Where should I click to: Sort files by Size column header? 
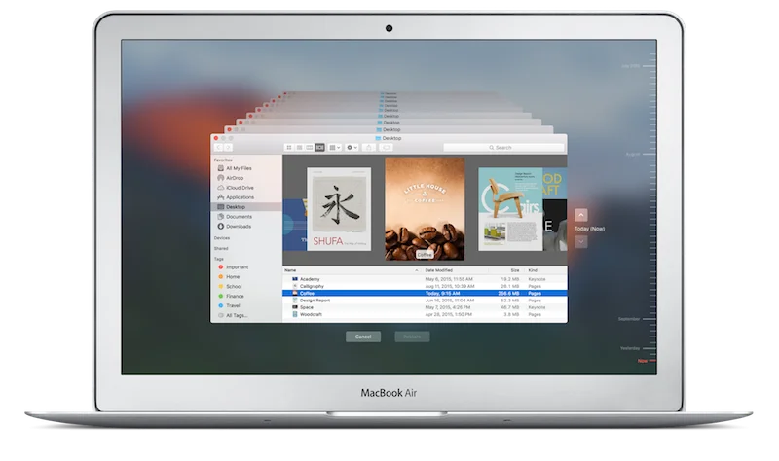coord(505,270)
